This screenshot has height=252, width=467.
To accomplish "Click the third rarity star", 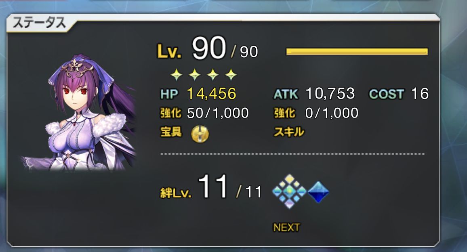I will pyautogui.click(x=212, y=74).
